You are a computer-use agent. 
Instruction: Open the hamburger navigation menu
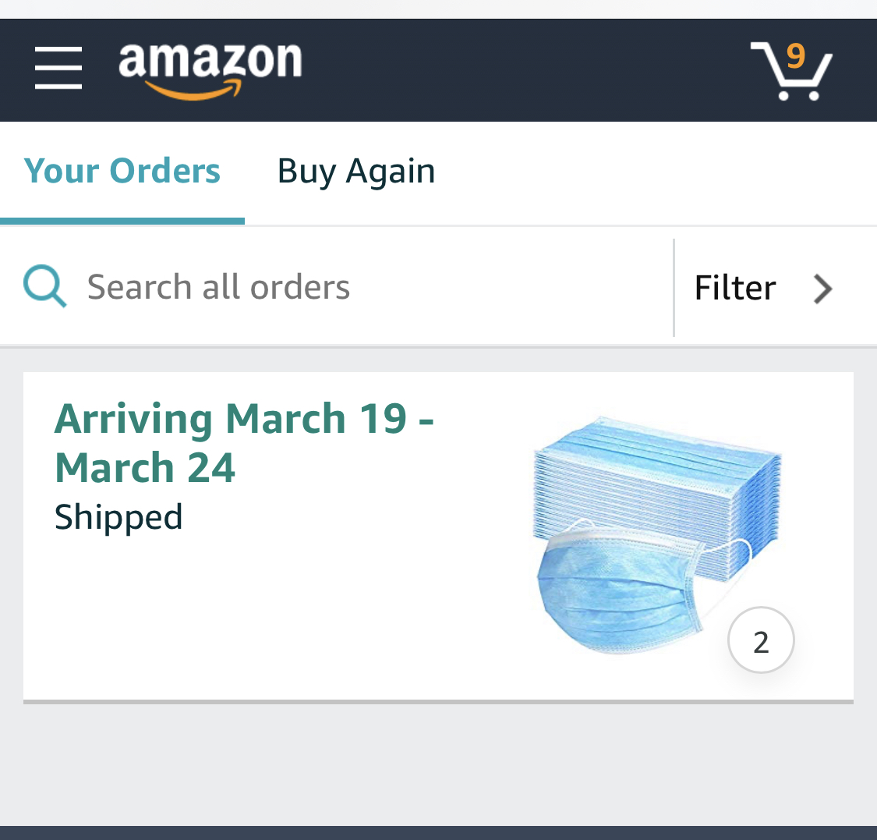click(58, 68)
